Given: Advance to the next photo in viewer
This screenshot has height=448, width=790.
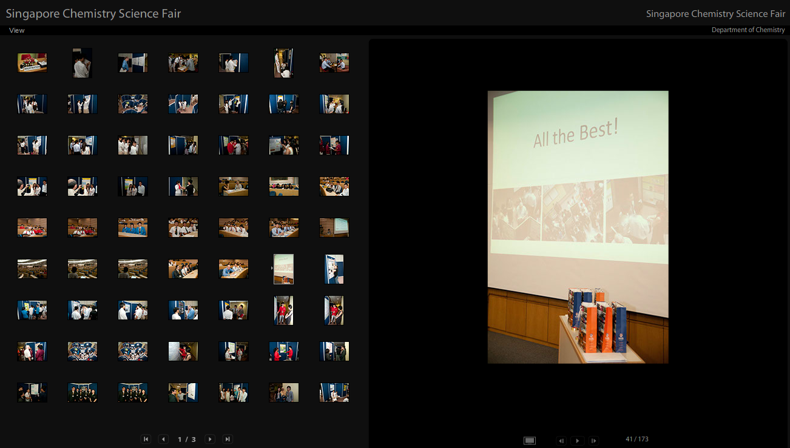Looking at the screenshot, I should click(594, 441).
